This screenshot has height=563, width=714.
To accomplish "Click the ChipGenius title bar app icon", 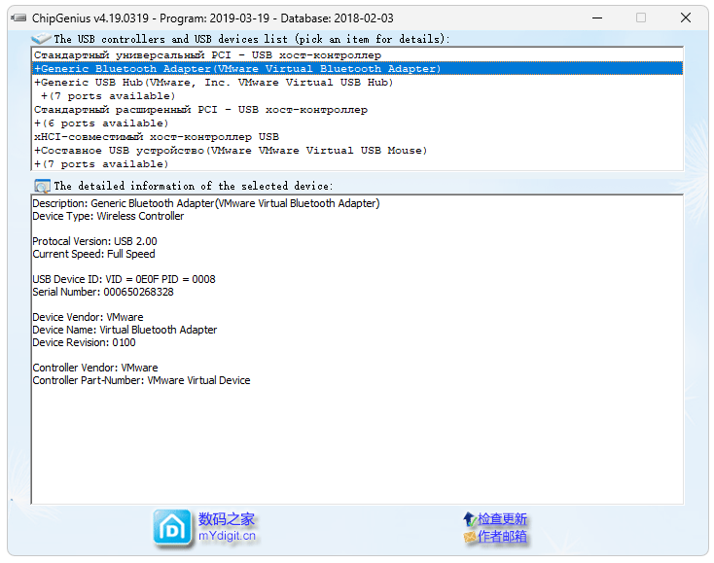I will pos(18,18).
